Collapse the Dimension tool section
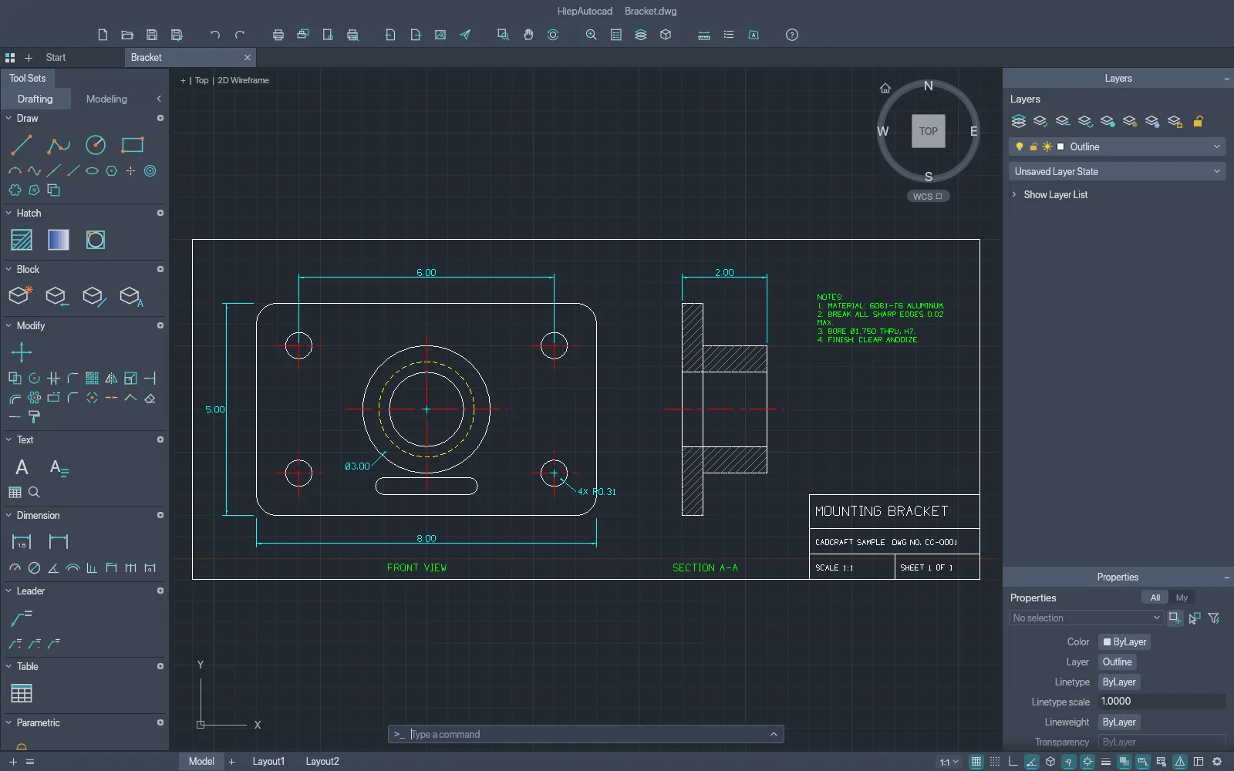1234x771 pixels. (x=8, y=516)
